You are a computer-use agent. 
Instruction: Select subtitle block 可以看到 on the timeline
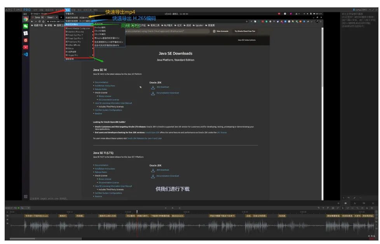point(131,216)
